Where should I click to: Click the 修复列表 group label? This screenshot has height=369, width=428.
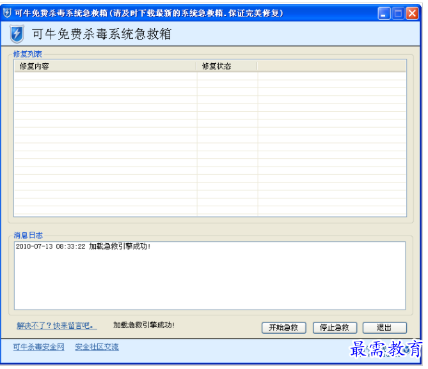[28, 54]
